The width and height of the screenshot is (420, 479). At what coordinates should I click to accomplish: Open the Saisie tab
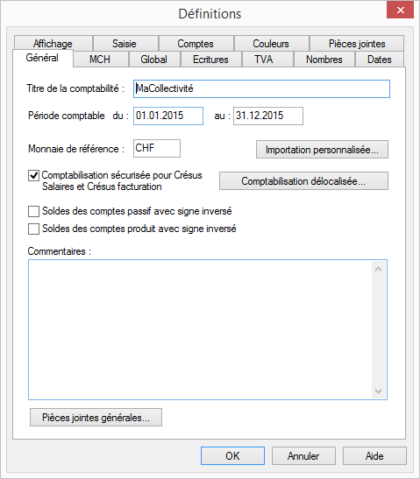click(x=125, y=44)
